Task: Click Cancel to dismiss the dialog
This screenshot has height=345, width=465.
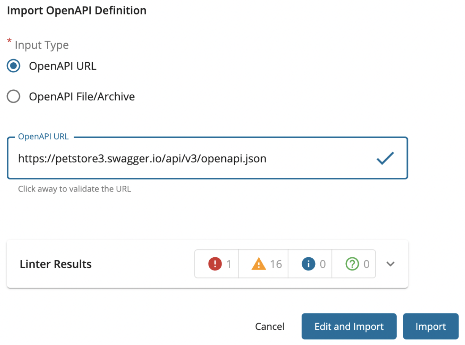Action: pos(269,326)
